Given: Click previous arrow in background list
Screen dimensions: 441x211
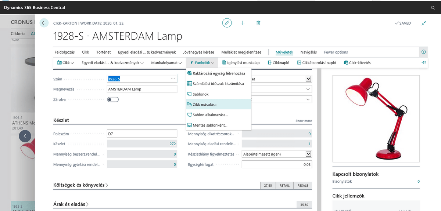Looking at the screenshot, I should tap(25, 136).
